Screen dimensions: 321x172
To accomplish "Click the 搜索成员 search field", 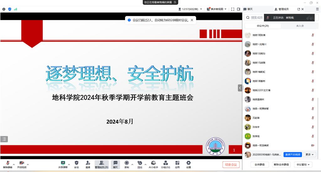I will point(256,18).
